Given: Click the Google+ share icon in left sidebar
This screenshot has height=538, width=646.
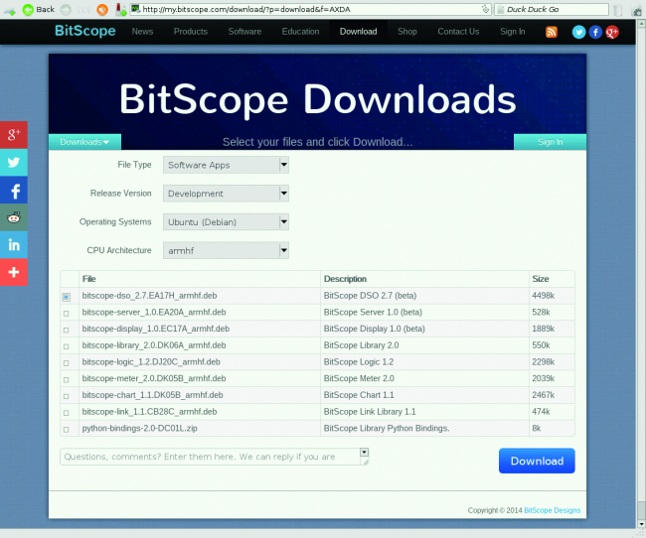Looking at the screenshot, I should click(14, 135).
